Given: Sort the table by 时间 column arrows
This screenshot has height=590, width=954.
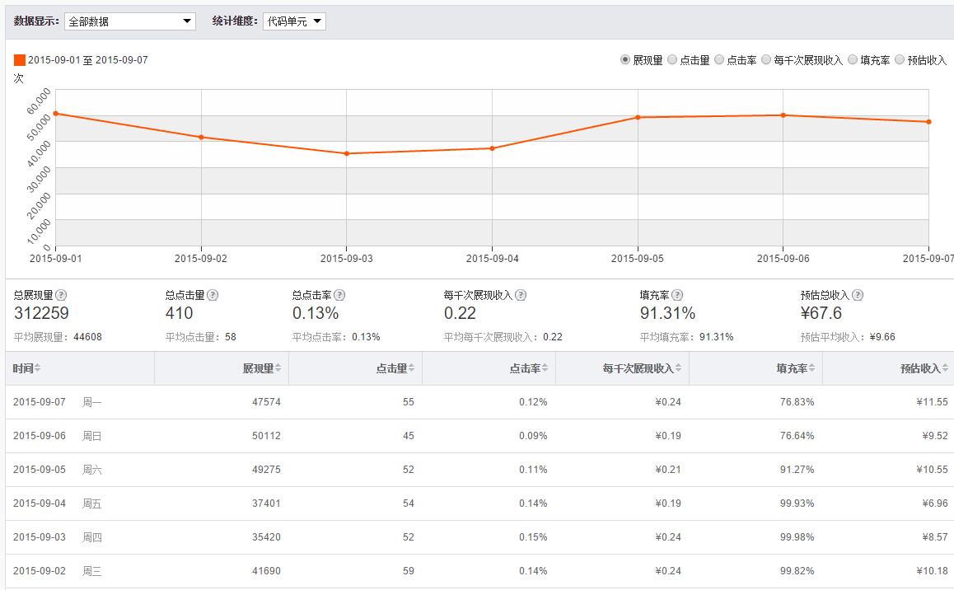Looking at the screenshot, I should pyautogui.click(x=40, y=368).
